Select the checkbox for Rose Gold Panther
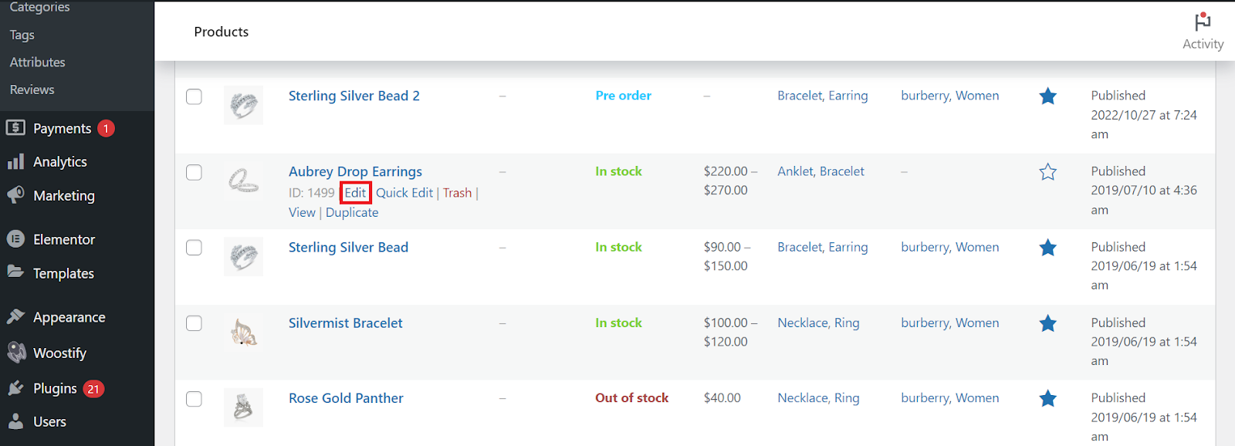 coord(194,399)
